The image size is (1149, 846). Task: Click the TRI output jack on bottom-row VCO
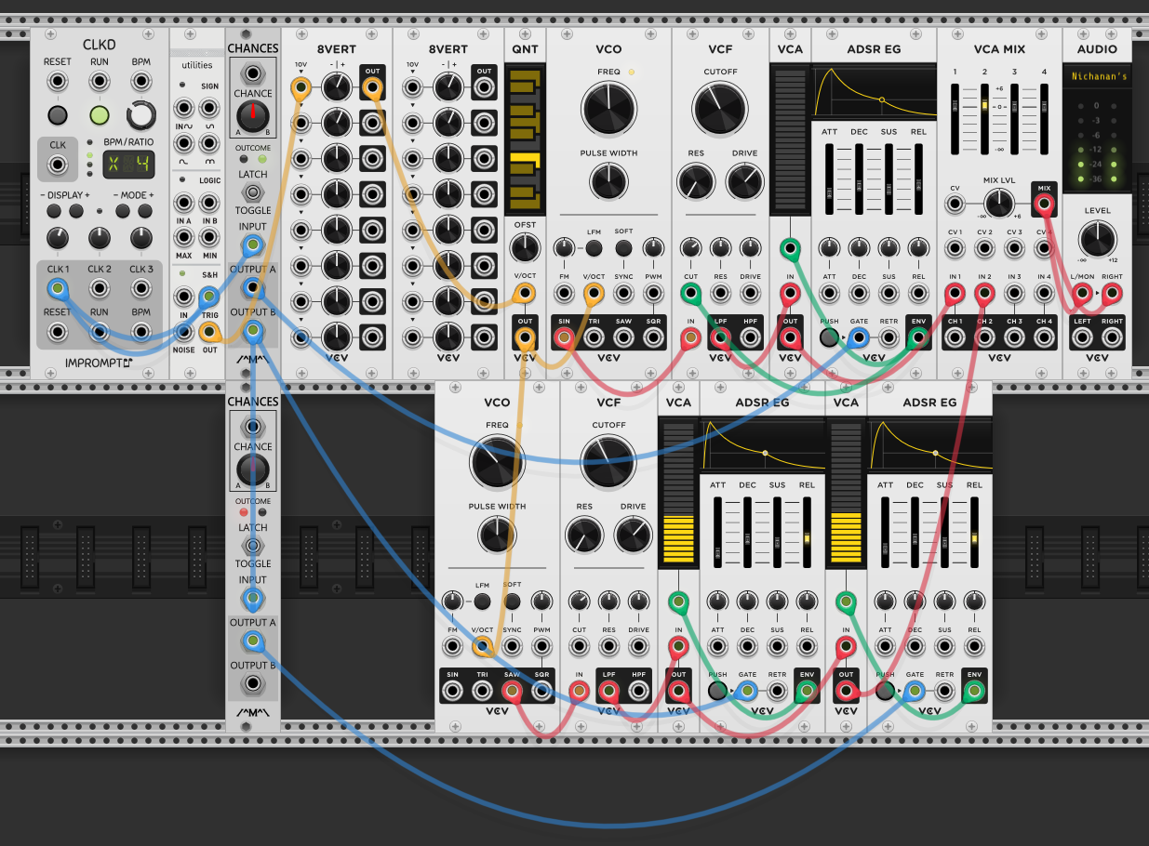coord(482,690)
